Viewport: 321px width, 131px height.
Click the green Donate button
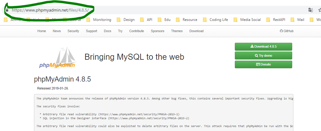pyautogui.click(x=263, y=64)
